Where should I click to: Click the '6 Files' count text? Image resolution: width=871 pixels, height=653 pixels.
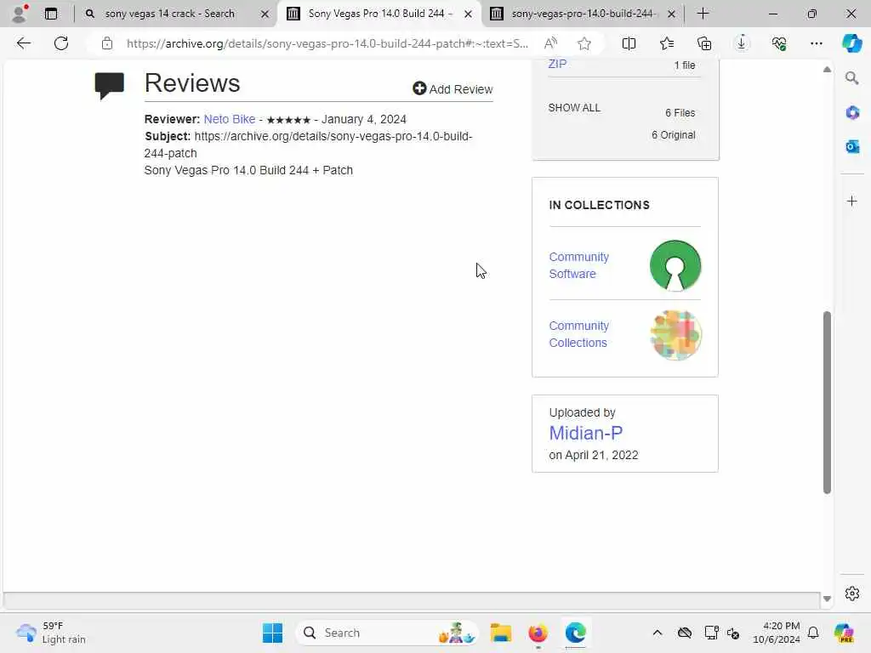click(680, 113)
